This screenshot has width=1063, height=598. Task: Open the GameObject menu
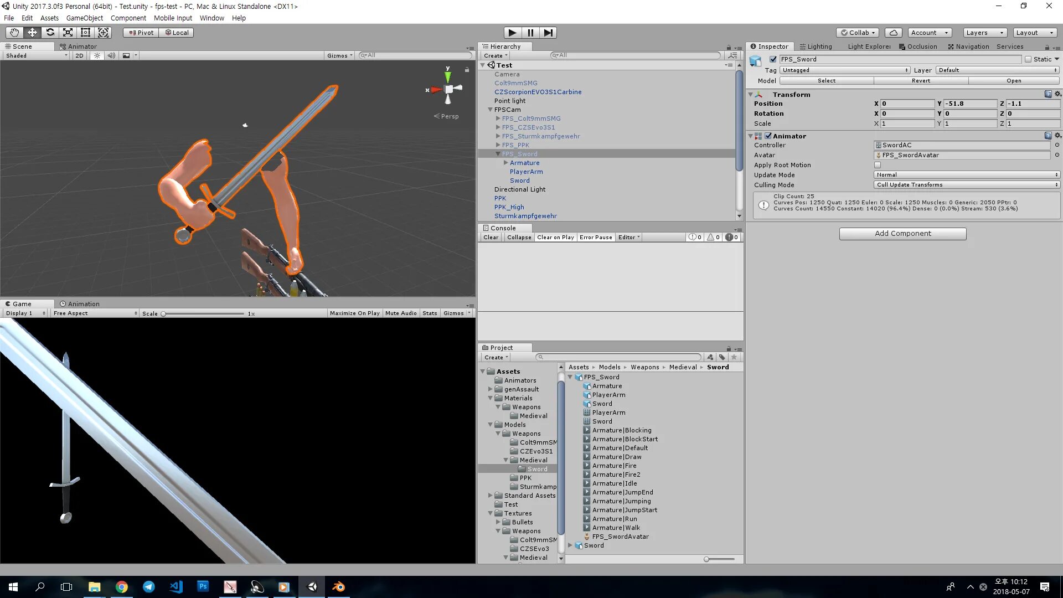(x=84, y=18)
